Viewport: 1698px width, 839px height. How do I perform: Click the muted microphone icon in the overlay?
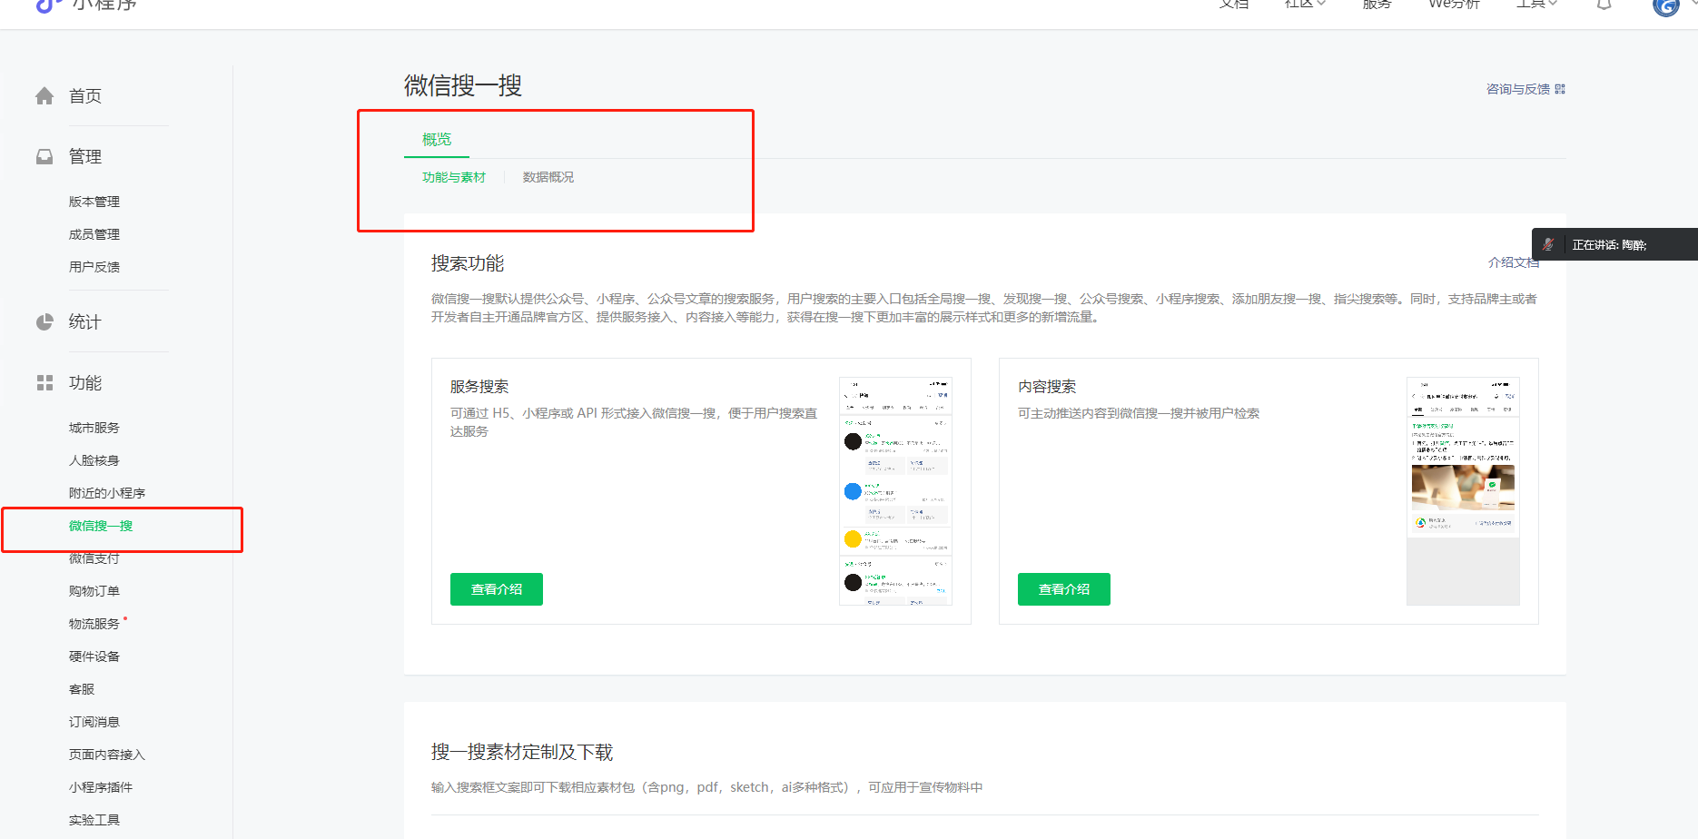(1548, 244)
